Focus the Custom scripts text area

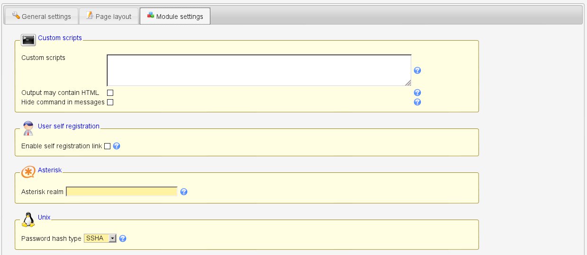pos(259,70)
